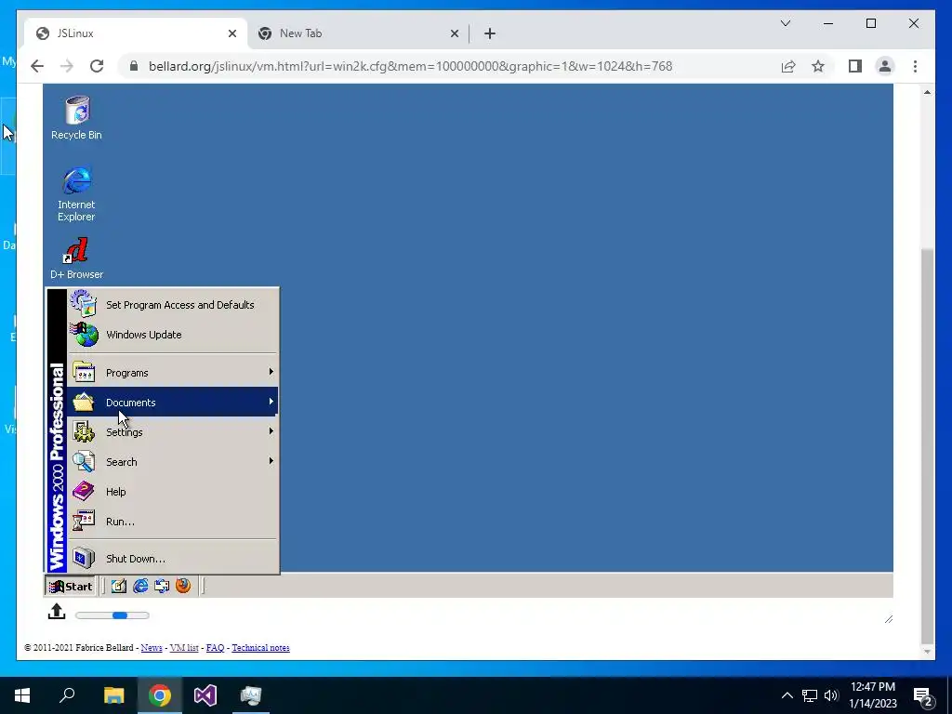Viewport: 952px width, 714px height.
Task: Click the Windows Update globe icon
Action: click(84, 334)
